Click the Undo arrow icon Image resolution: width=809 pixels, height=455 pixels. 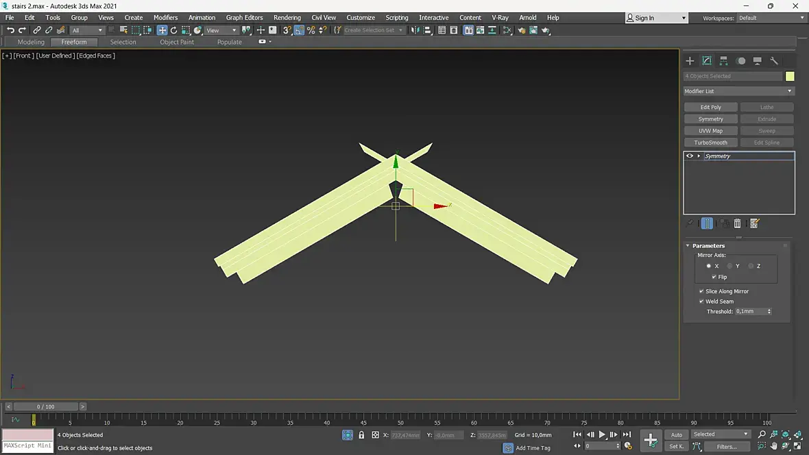(x=10, y=30)
